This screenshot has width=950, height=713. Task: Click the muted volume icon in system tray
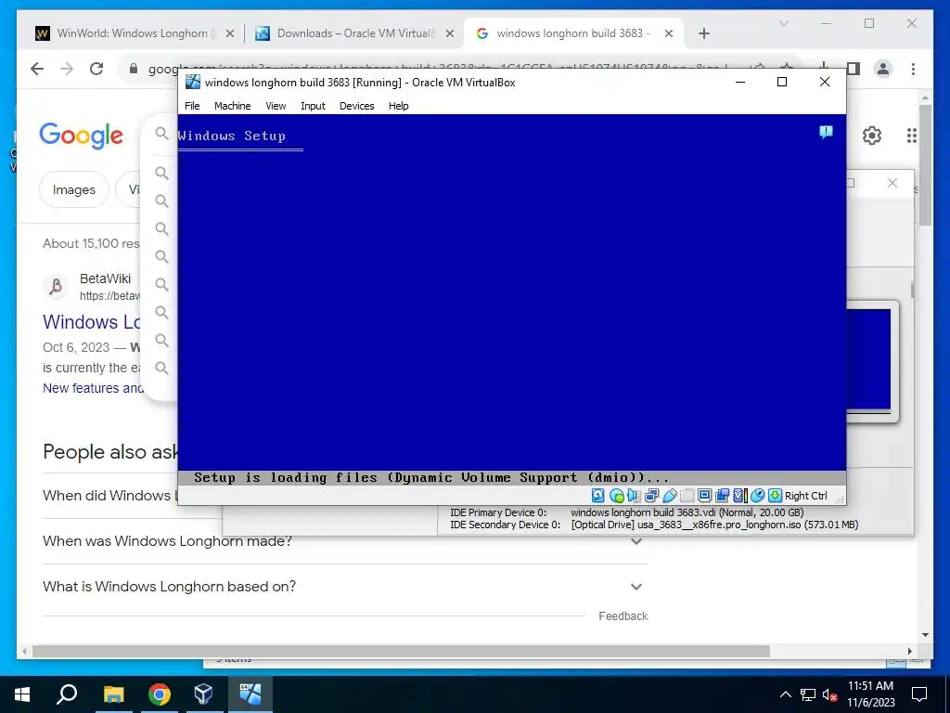coord(830,694)
